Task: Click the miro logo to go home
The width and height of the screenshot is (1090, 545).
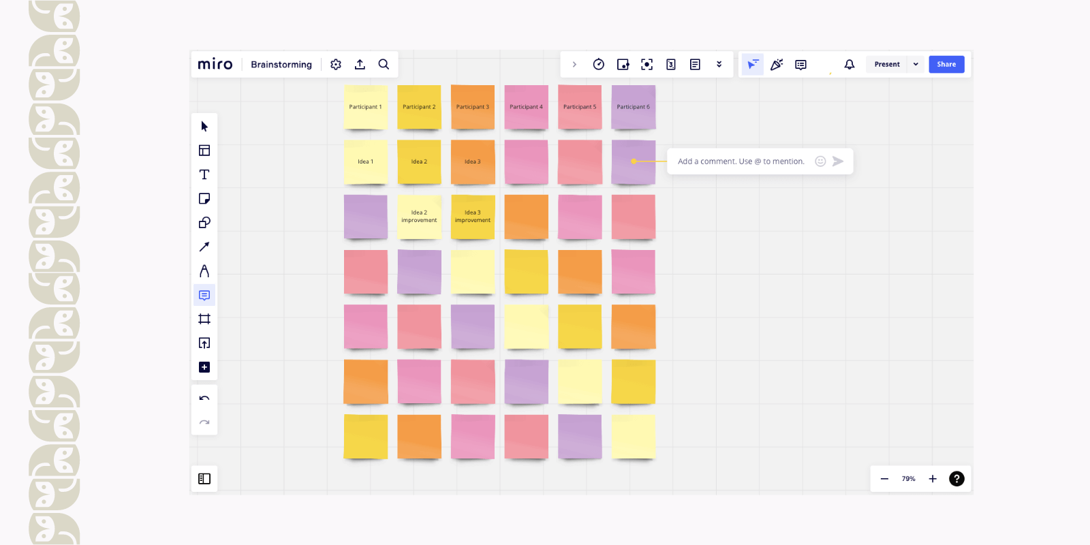Action: pyautogui.click(x=215, y=64)
